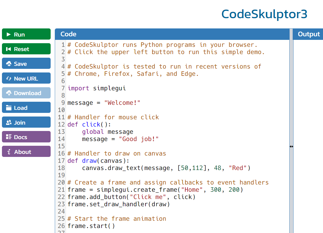Run the program with the Run label
Screen dimensions: 323x233
[x=19, y=35]
